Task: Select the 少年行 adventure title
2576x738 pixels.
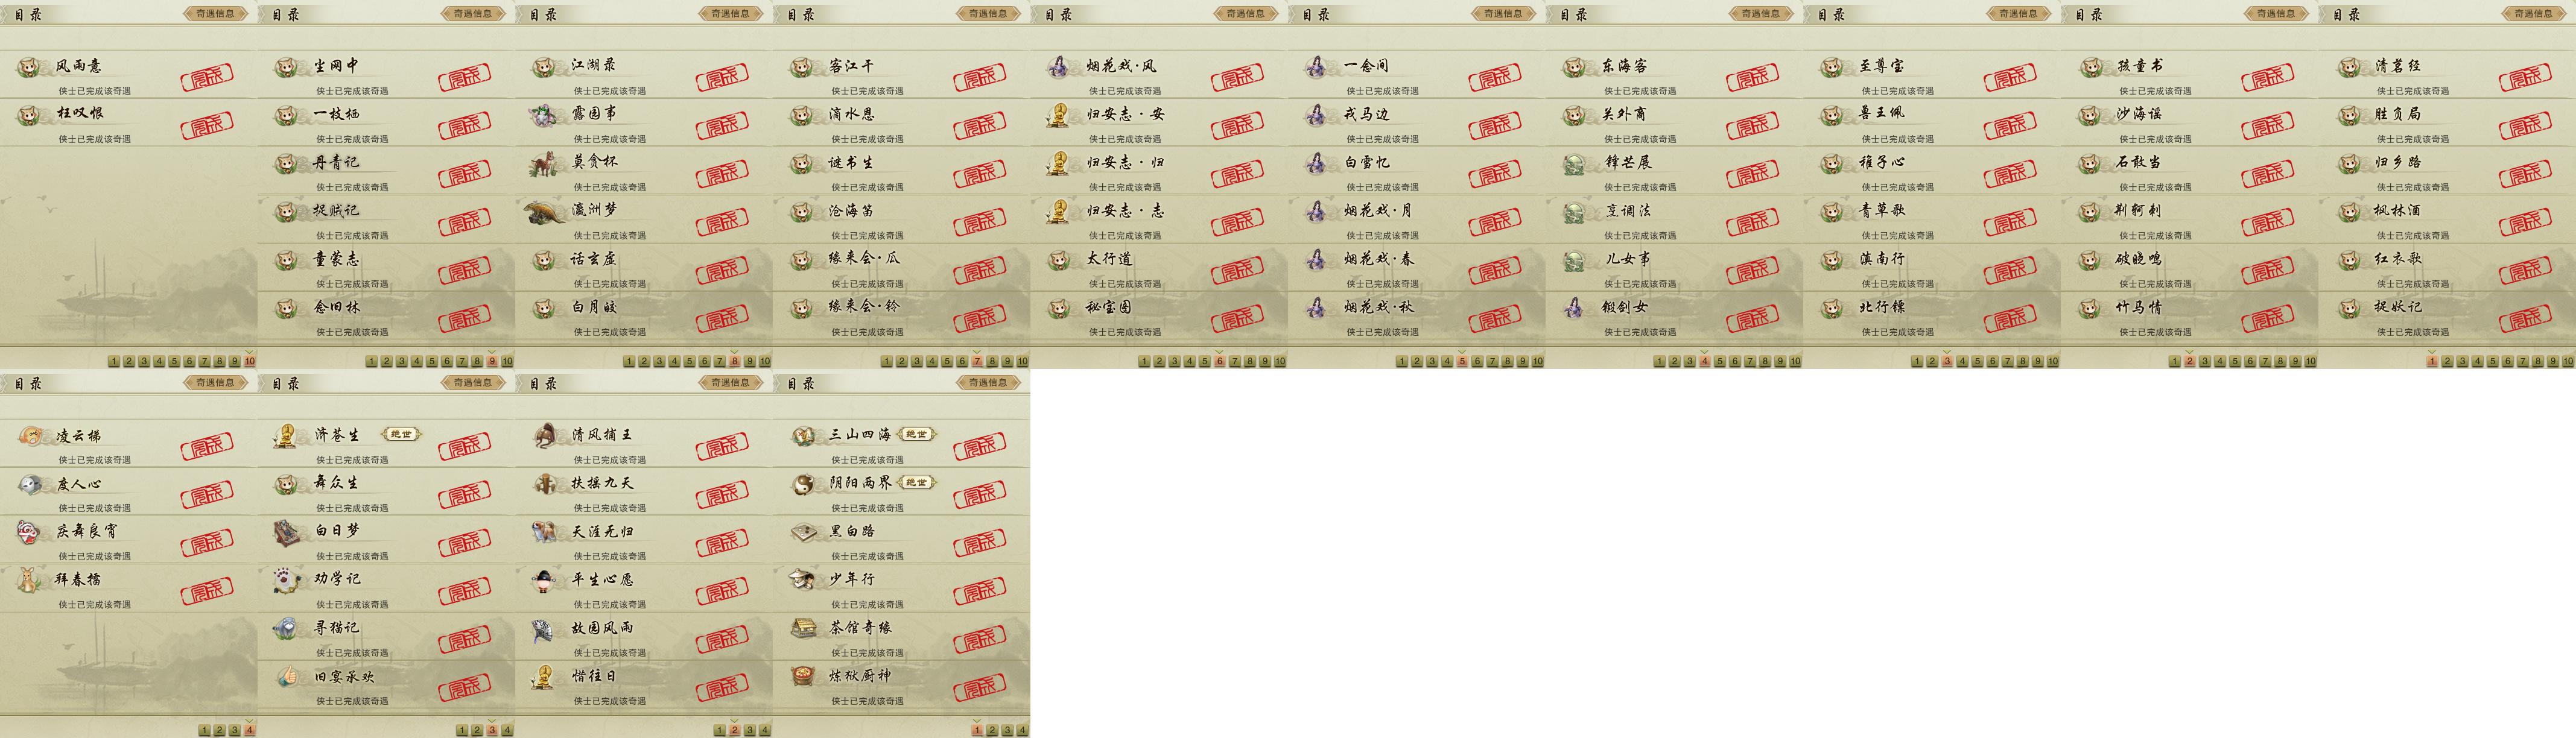Action: tap(852, 580)
